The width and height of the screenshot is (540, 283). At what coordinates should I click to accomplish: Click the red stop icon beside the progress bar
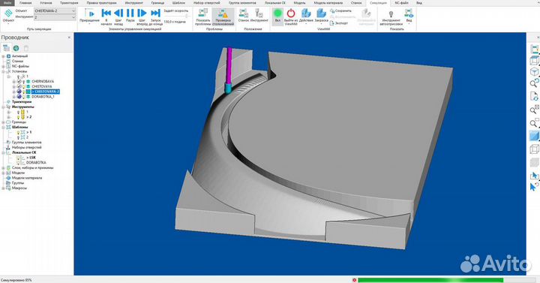[x=354, y=280]
